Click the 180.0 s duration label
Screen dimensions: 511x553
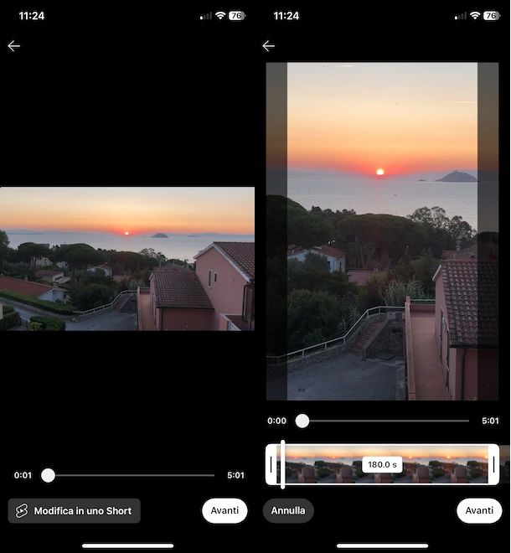click(382, 464)
